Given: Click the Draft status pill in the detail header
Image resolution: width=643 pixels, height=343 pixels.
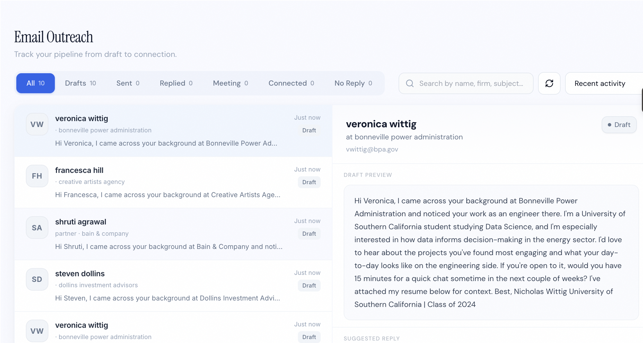Looking at the screenshot, I should [619, 124].
